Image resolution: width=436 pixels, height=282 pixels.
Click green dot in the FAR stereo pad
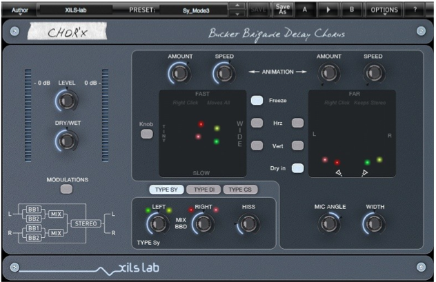367,163
